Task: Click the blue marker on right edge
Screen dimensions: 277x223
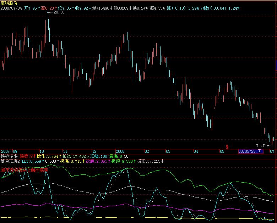Action: (276, 65)
